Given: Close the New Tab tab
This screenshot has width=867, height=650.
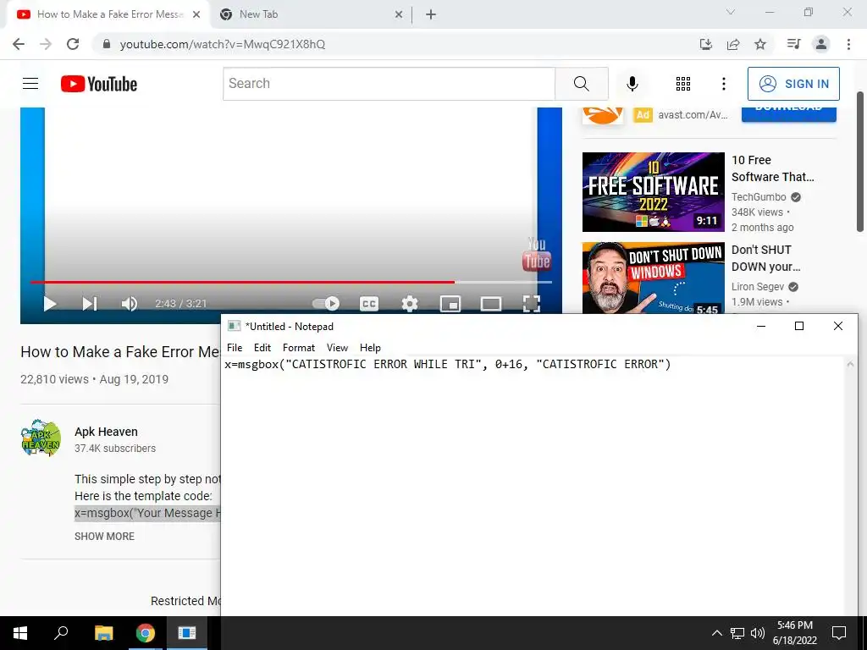Looking at the screenshot, I should click(x=399, y=15).
